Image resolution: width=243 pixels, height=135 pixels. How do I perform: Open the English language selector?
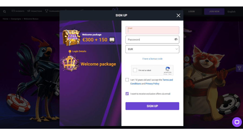point(231,12)
